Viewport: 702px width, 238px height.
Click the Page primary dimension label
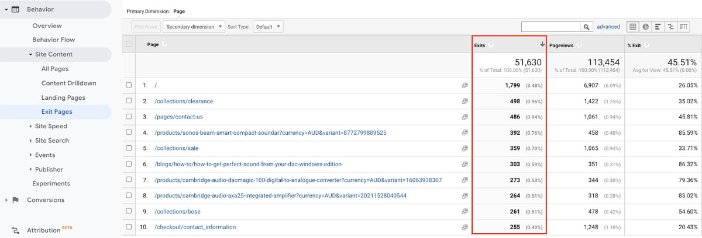179,11
